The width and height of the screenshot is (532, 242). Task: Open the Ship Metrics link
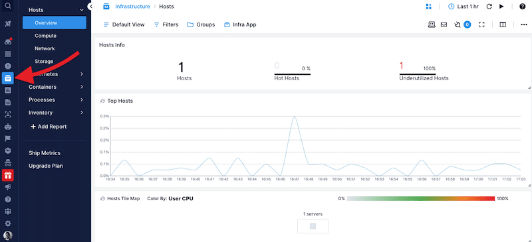(x=45, y=153)
